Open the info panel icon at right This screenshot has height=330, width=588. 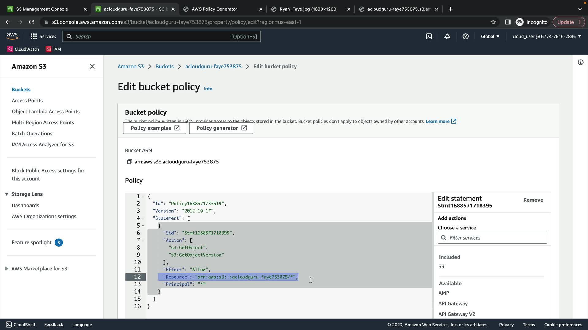point(580,62)
